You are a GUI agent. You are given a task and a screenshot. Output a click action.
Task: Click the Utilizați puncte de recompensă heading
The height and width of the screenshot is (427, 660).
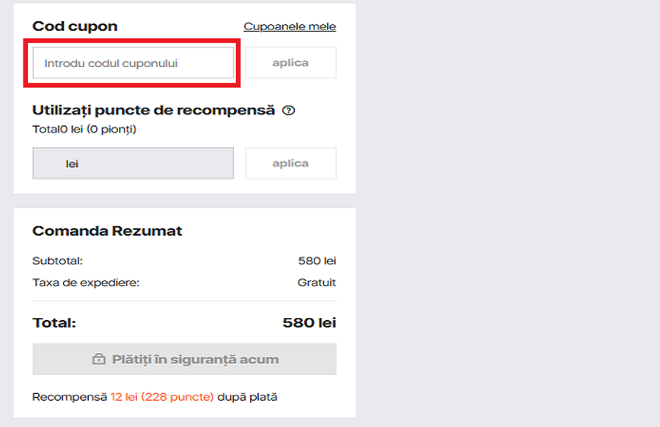(x=153, y=111)
